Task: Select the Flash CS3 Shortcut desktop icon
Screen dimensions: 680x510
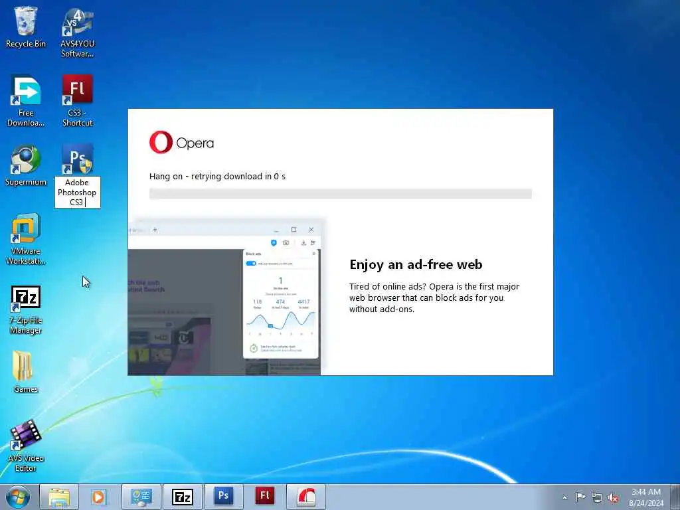Action: (x=77, y=101)
